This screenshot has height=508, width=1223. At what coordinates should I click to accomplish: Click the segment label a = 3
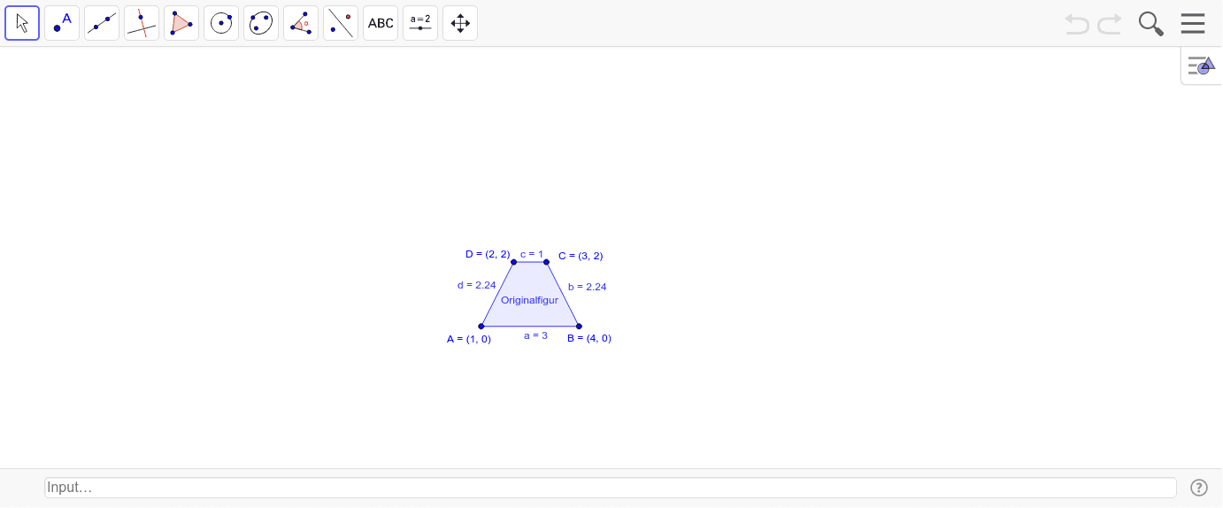pyautogui.click(x=535, y=335)
